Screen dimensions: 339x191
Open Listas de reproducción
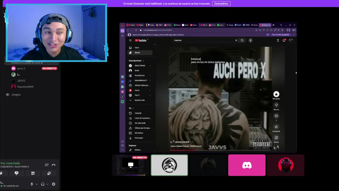(140, 118)
